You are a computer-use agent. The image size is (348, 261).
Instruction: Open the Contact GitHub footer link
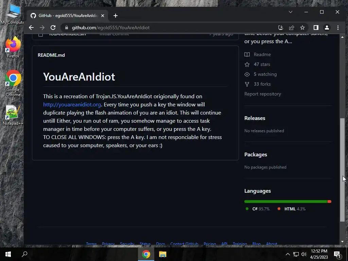(184, 244)
